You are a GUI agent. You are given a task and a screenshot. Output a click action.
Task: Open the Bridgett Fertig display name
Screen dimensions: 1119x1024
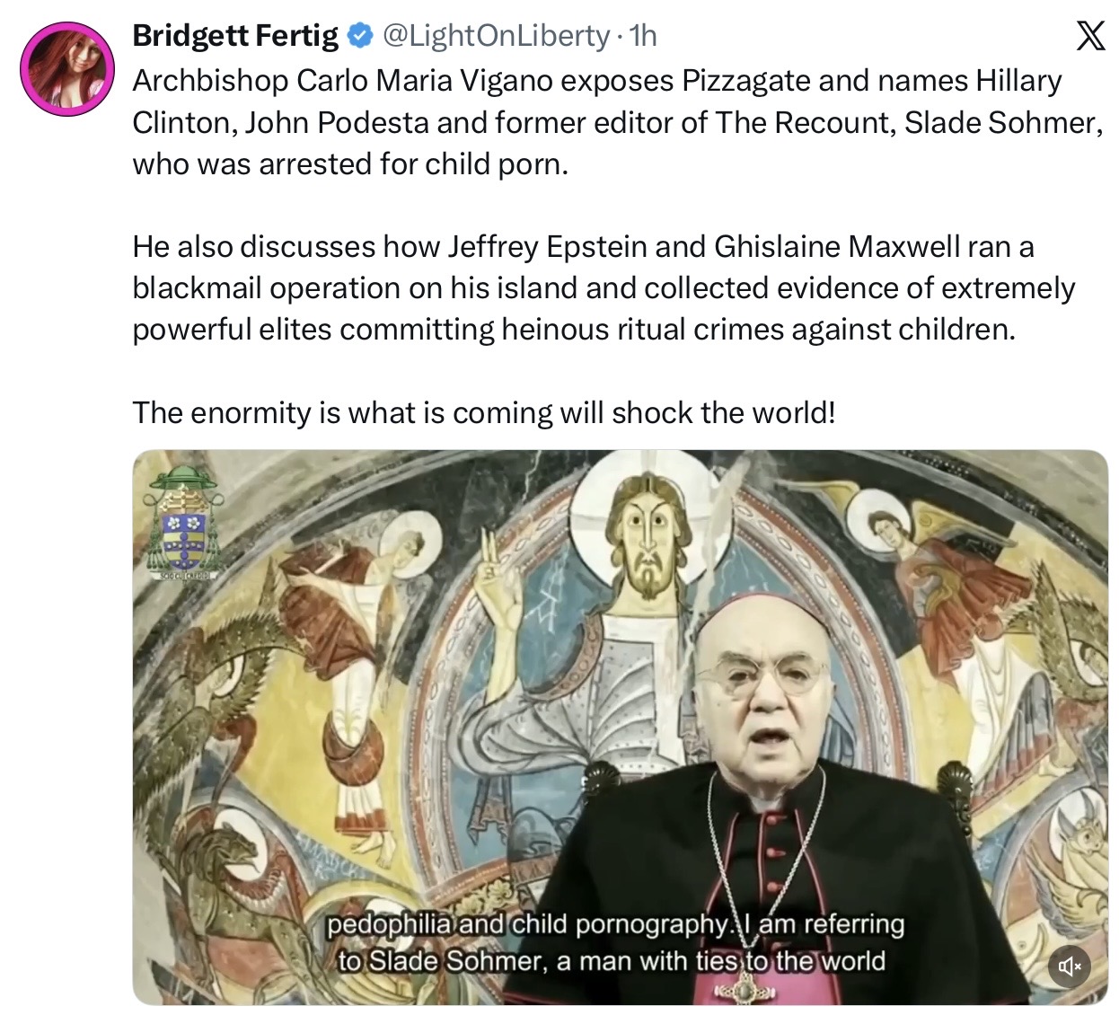tap(235, 36)
